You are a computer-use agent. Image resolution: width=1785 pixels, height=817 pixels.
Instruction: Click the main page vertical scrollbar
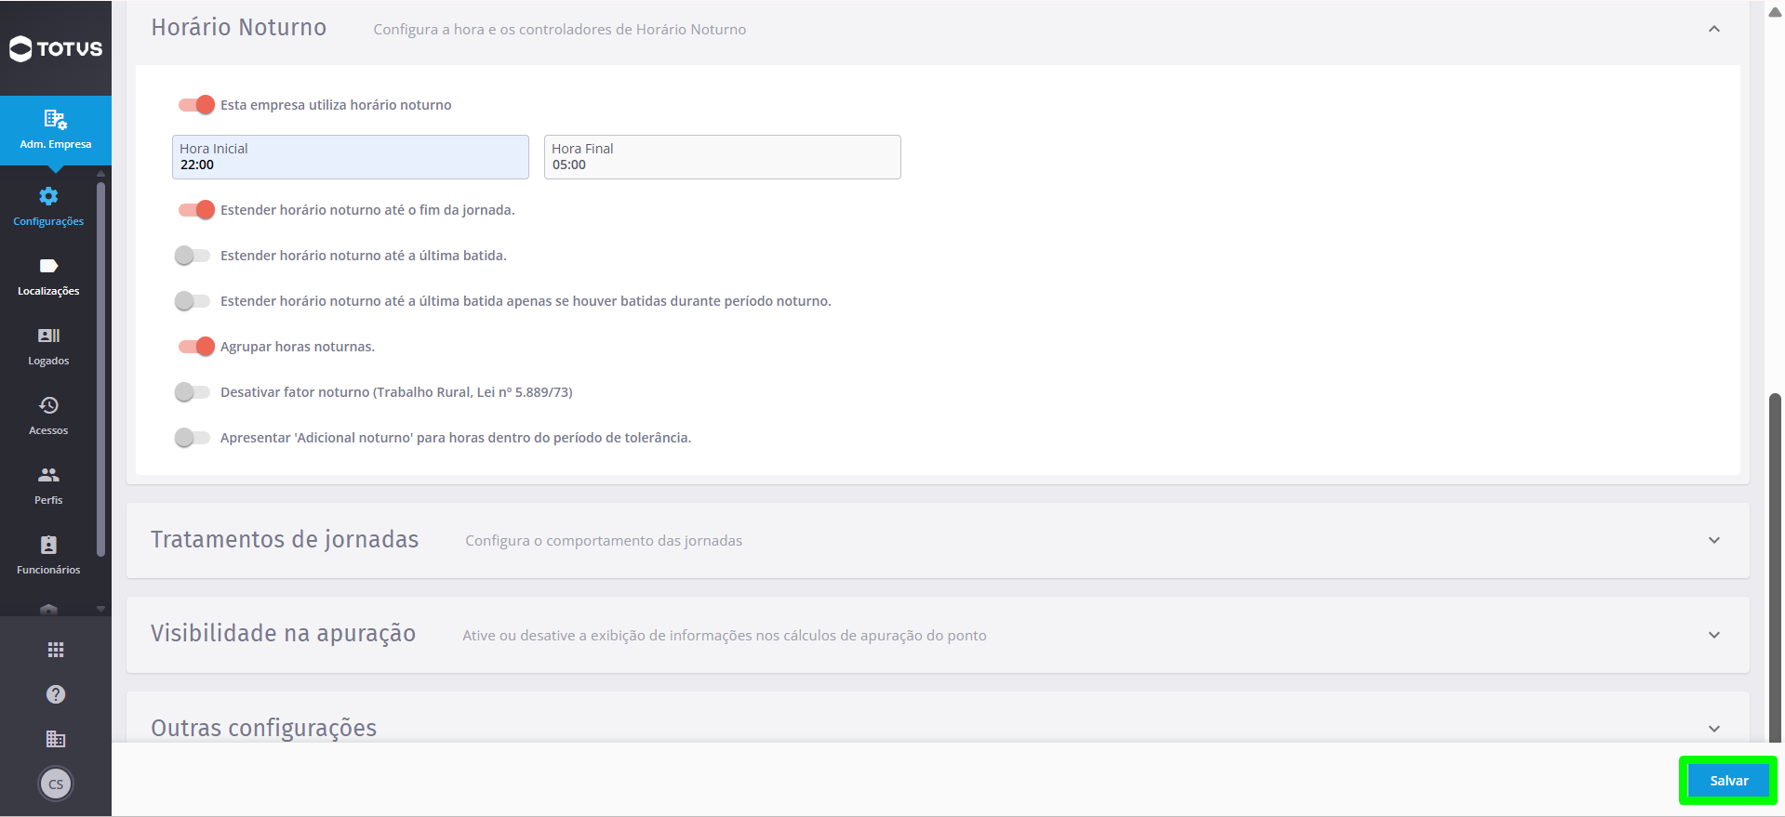pos(1775,567)
